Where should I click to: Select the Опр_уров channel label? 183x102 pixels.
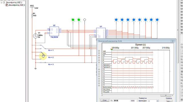106,92
